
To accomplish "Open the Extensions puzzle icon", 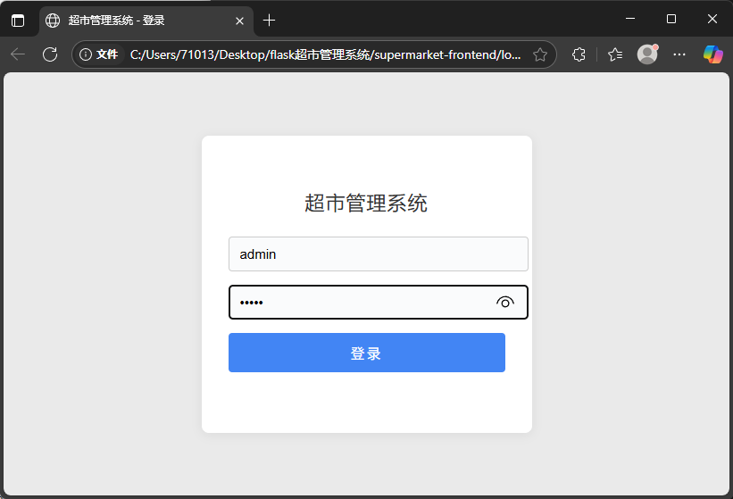I will 579,54.
